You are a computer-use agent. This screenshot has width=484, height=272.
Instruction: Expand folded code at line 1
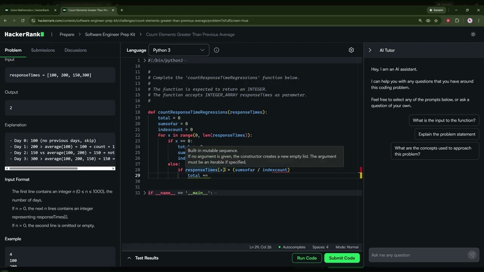click(x=144, y=60)
